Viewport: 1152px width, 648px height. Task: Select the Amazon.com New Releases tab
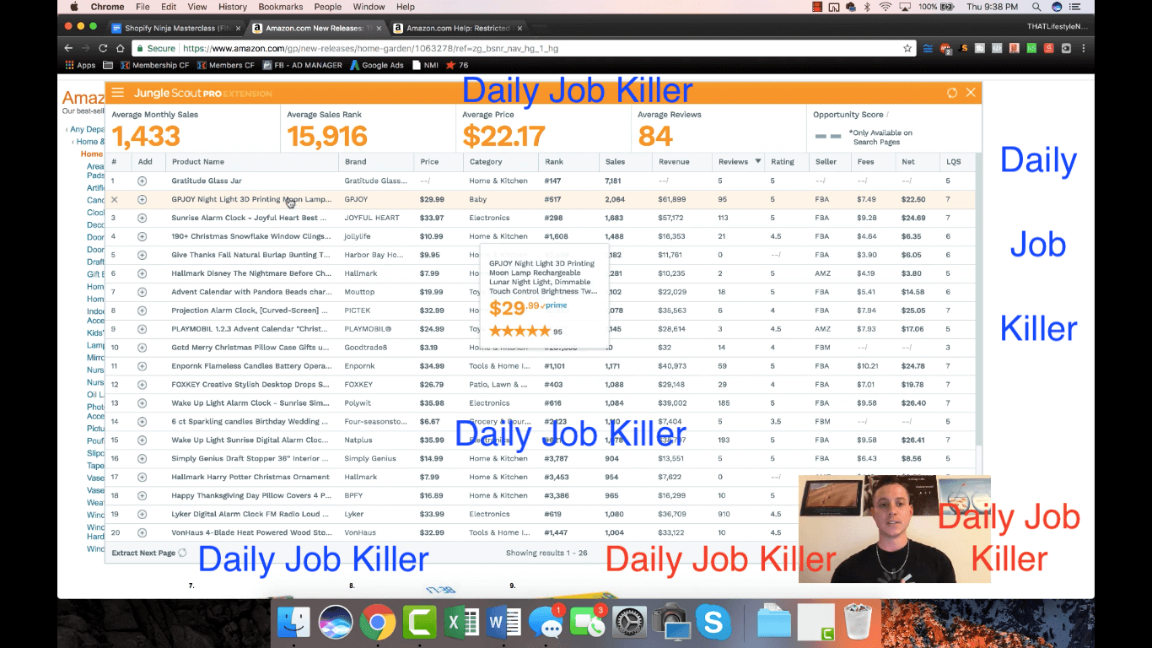click(317, 28)
